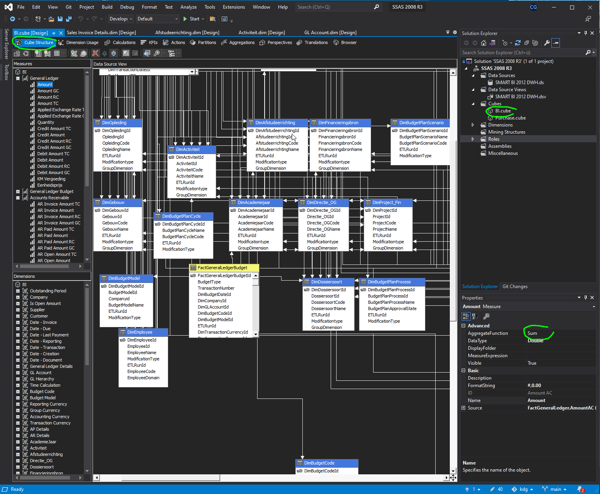
Task: Click the Zoom magnifier icon in cube toolbar
Action: [156, 53]
